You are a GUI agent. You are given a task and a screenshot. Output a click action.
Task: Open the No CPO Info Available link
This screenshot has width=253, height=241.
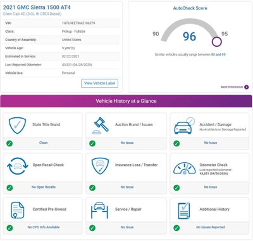point(44,227)
